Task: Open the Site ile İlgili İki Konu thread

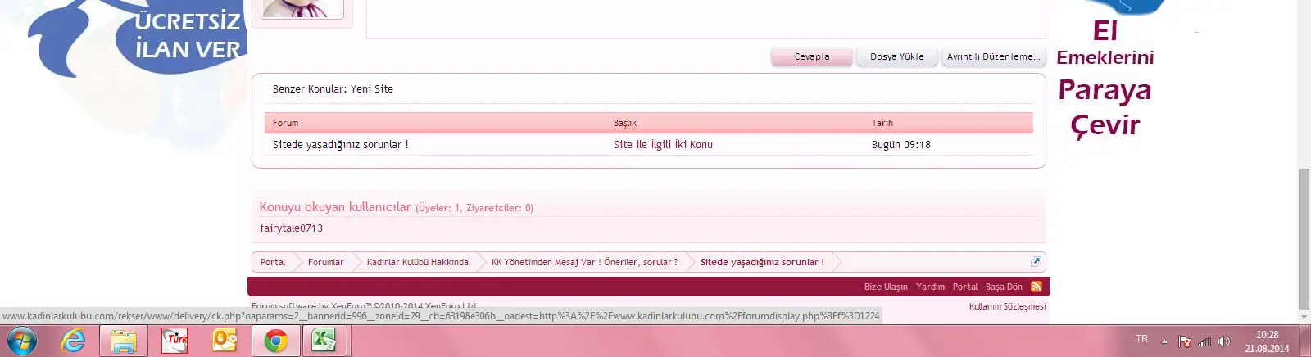Action: [663, 144]
